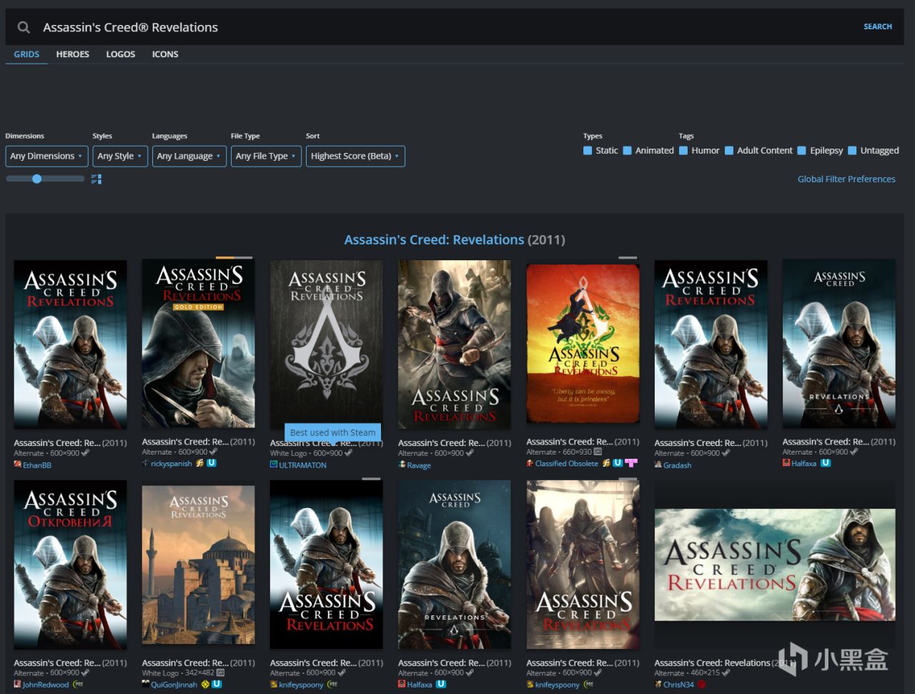Click the pink blocks badge next to Classified Obsolete

tap(630, 463)
